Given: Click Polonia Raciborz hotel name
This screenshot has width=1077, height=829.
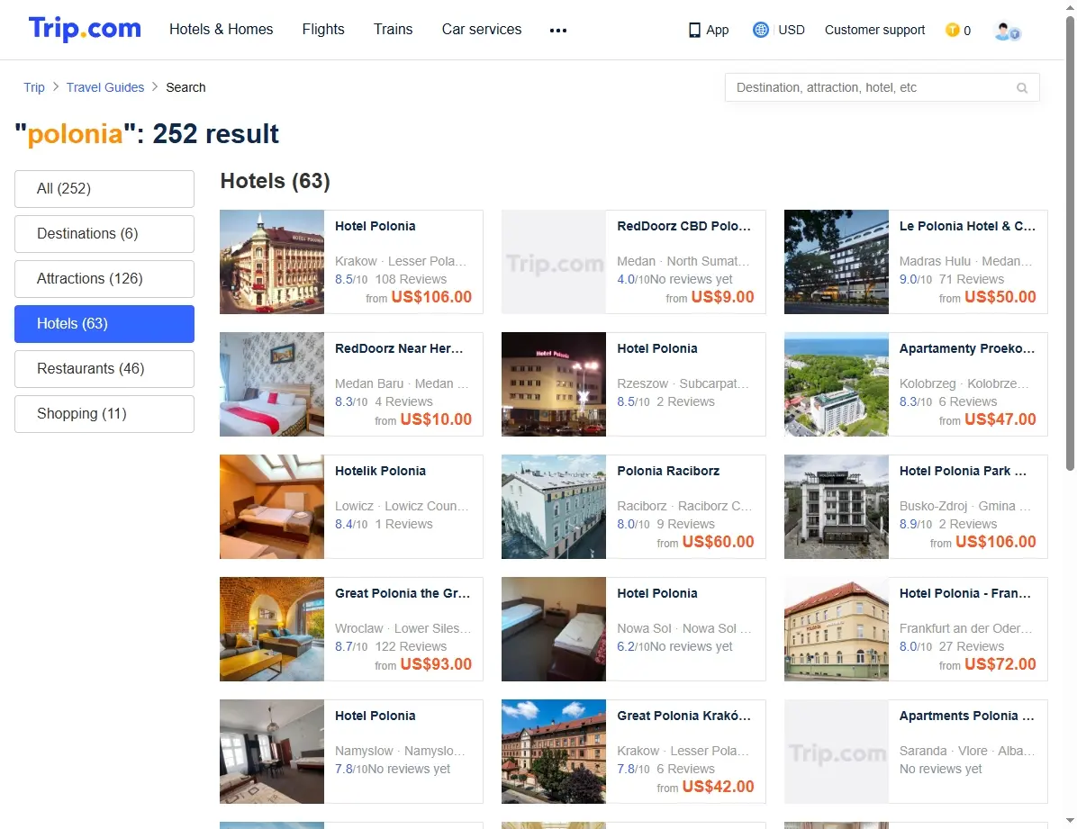Looking at the screenshot, I should click(x=668, y=471).
